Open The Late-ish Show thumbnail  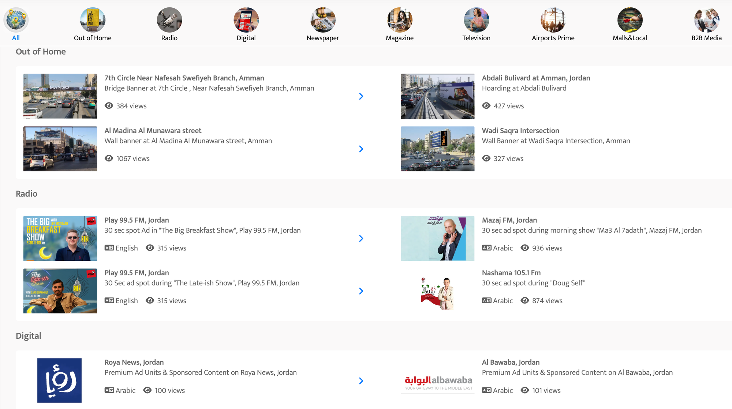(60, 291)
